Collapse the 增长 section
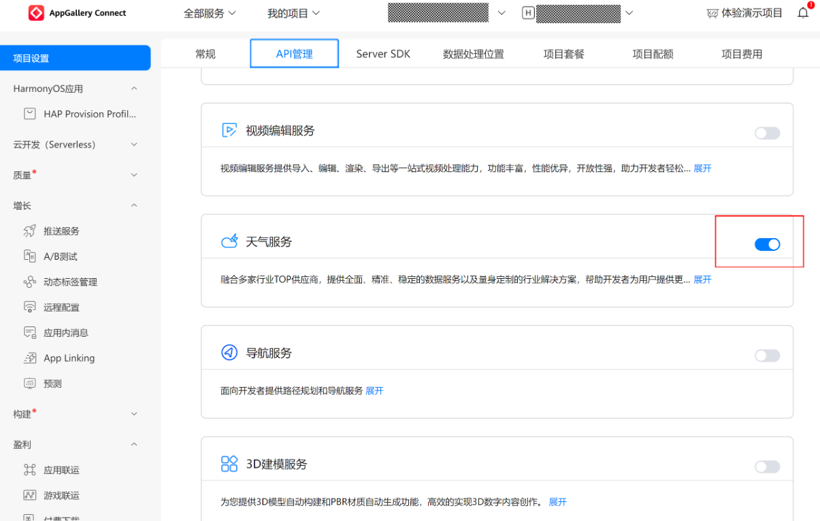This screenshot has width=820, height=521. [x=134, y=205]
